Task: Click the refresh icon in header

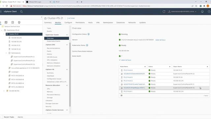Action: tap(164, 12)
